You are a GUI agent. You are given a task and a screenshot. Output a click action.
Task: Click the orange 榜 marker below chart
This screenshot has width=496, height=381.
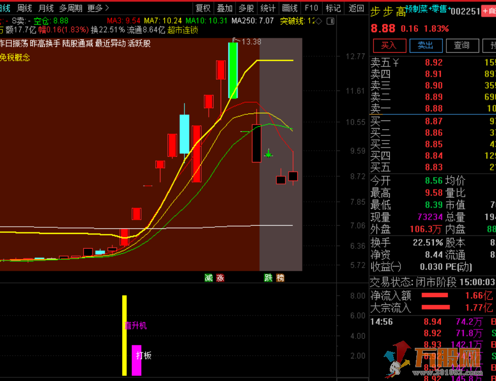point(280,278)
